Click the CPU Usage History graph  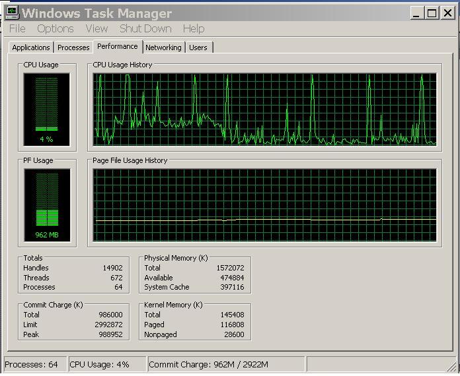[264, 110]
